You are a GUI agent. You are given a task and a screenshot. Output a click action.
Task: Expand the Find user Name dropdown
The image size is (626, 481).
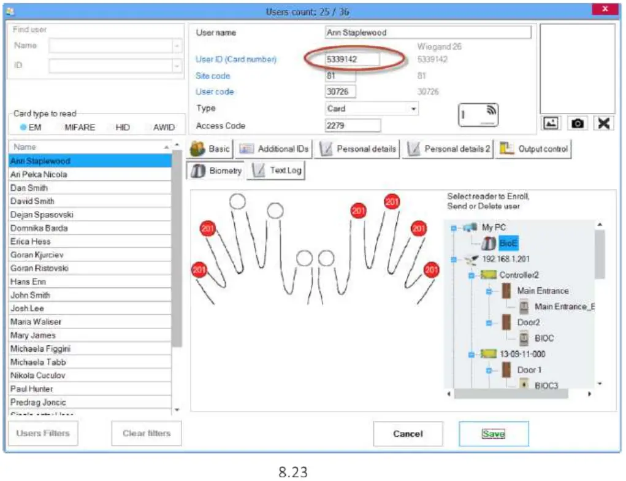[x=177, y=46]
